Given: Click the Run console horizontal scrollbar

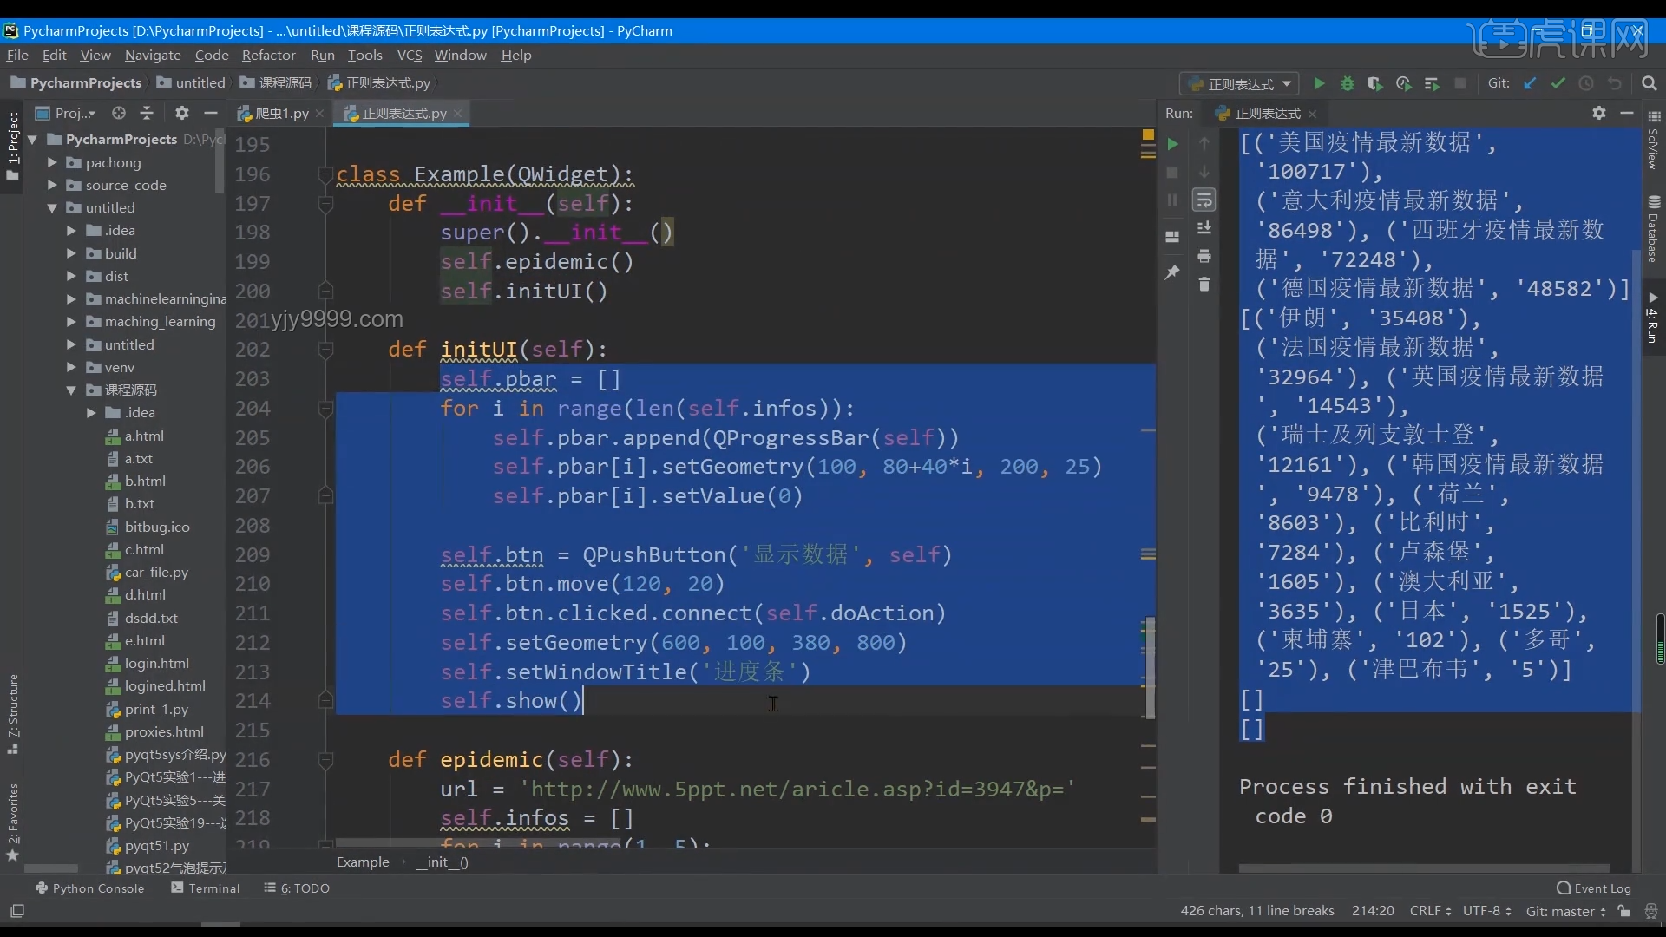Looking at the screenshot, I should click(1424, 868).
